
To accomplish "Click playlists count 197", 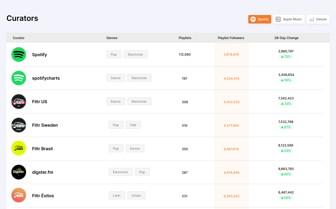I will pyautogui.click(x=185, y=79).
